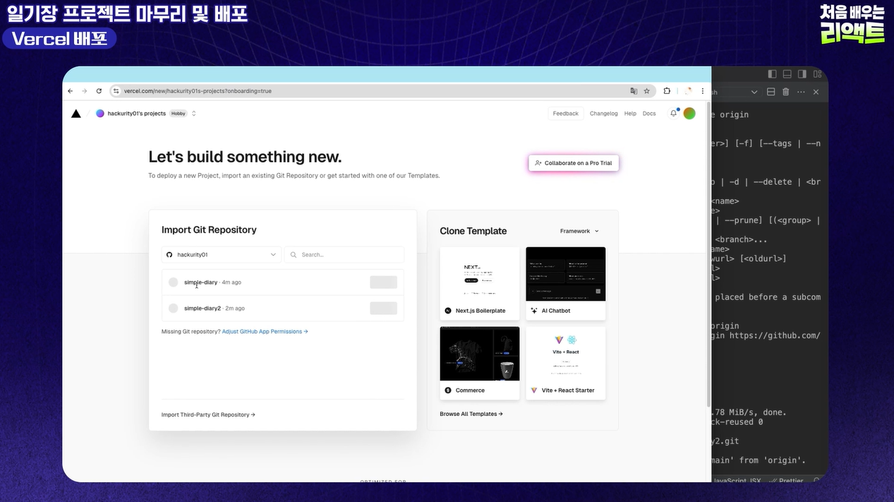Open the browser extensions puzzle icon
Viewport: 894px width, 502px height.
click(x=667, y=91)
